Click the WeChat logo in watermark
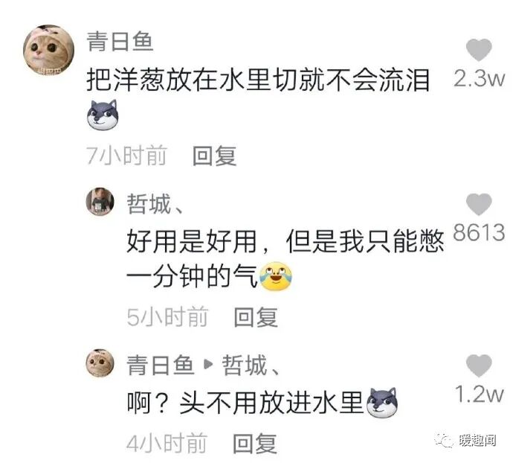Viewport: 513px width, 463px height. point(444,440)
